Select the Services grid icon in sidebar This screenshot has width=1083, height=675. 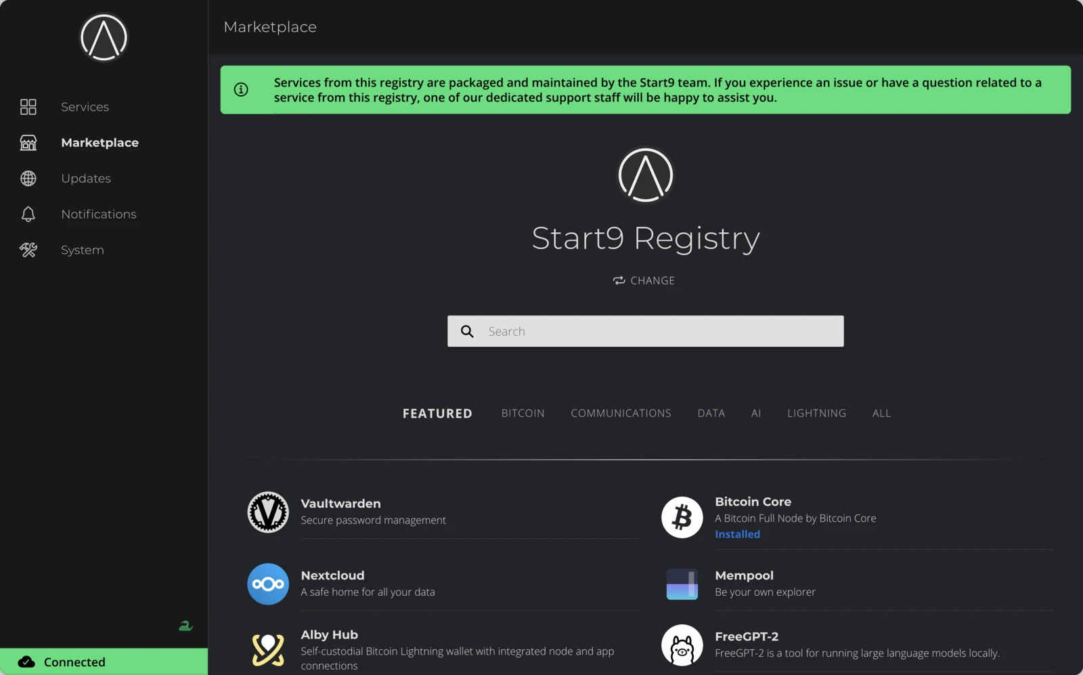point(28,106)
